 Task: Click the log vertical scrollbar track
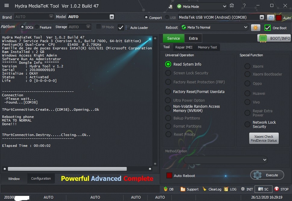[155, 101]
